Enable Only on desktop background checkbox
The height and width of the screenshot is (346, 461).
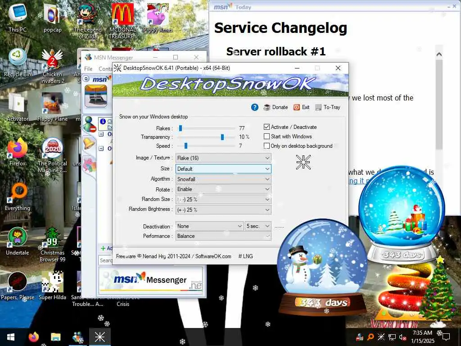point(267,146)
